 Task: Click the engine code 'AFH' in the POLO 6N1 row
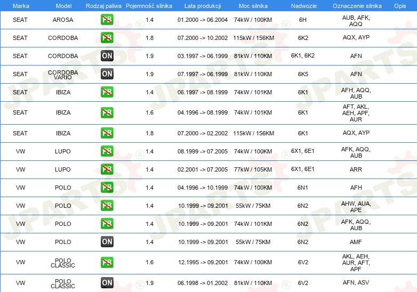(x=356, y=188)
